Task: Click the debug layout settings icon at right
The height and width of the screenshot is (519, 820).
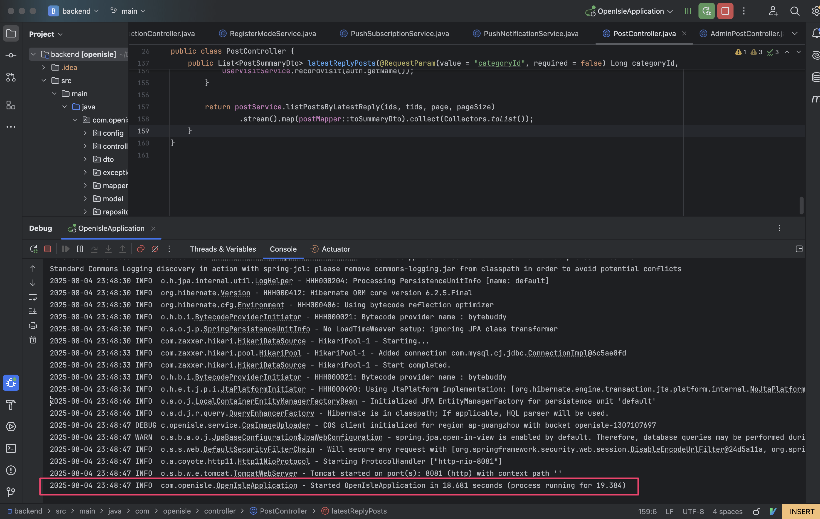Action: [x=799, y=249]
